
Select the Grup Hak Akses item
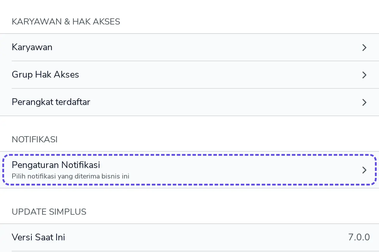(x=189, y=75)
